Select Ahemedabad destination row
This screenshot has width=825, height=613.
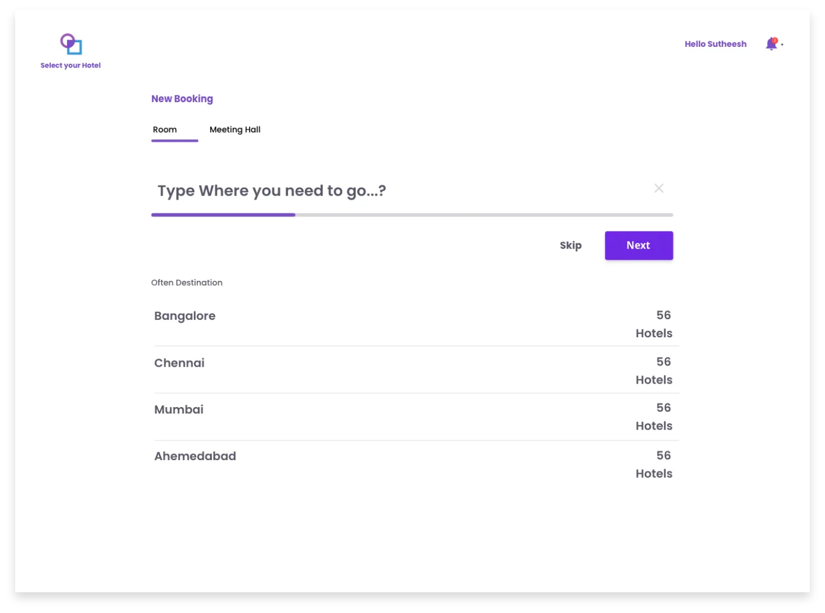click(195, 456)
